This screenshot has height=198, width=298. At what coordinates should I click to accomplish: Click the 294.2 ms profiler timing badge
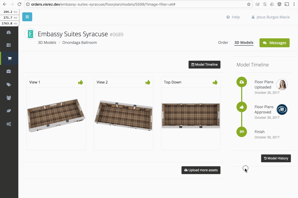click(x=9, y=12)
